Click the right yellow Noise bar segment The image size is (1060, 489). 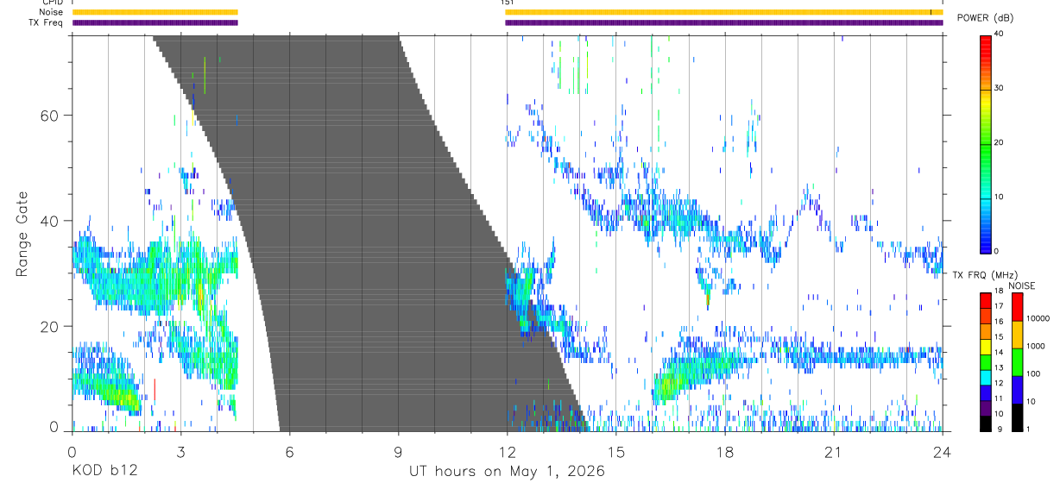point(723,12)
